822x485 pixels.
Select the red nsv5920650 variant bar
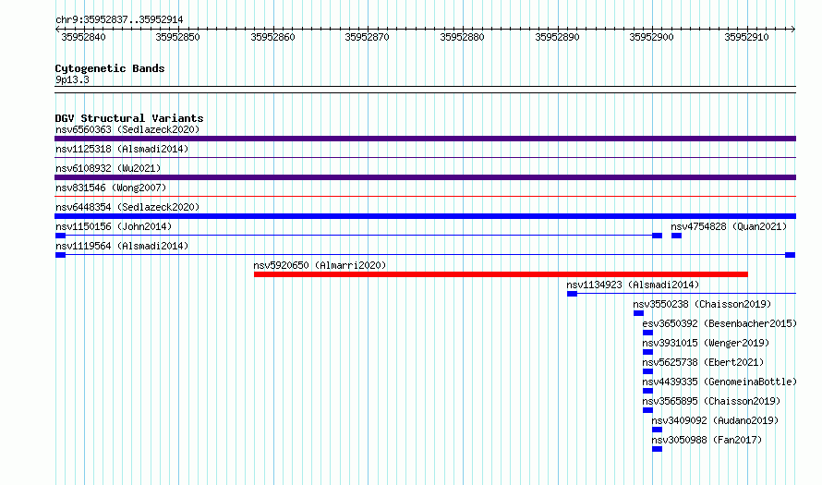click(501, 274)
